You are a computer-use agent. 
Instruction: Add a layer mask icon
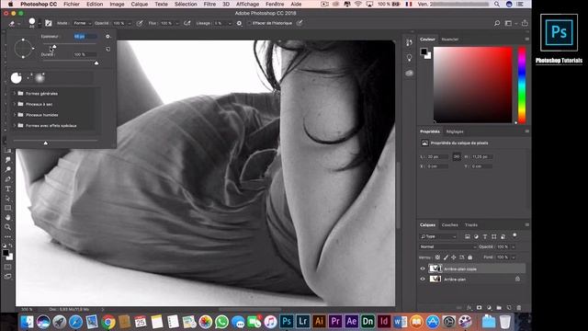(479, 308)
